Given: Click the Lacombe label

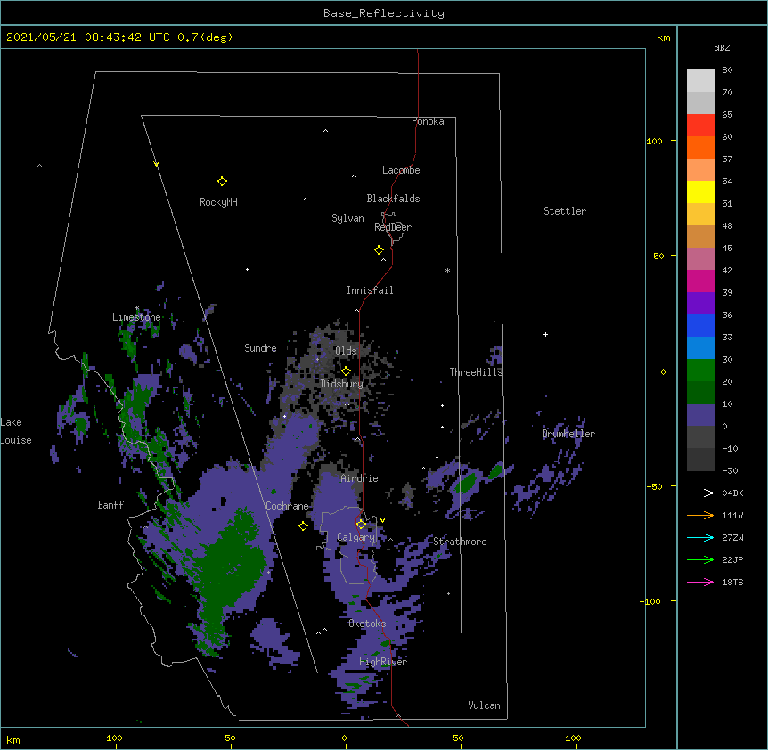Looking at the screenshot, I should [401, 170].
